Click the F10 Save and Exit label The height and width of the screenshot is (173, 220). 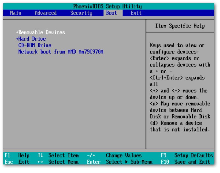pyautogui.click(x=185, y=162)
